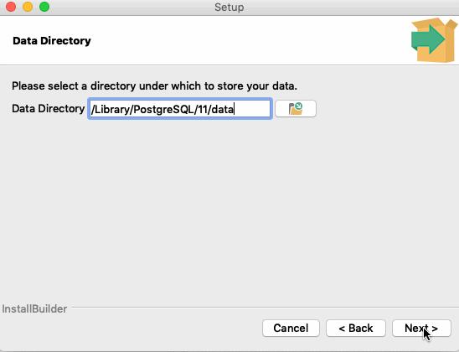
Task: Place cursor after 'data' in path field
Action: pos(235,110)
